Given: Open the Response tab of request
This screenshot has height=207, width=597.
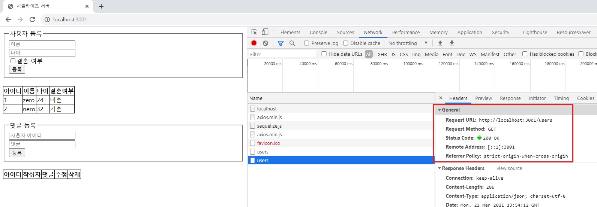Looking at the screenshot, I should coord(510,98).
